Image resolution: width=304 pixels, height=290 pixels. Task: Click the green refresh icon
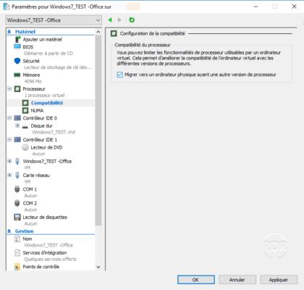click(x=132, y=20)
